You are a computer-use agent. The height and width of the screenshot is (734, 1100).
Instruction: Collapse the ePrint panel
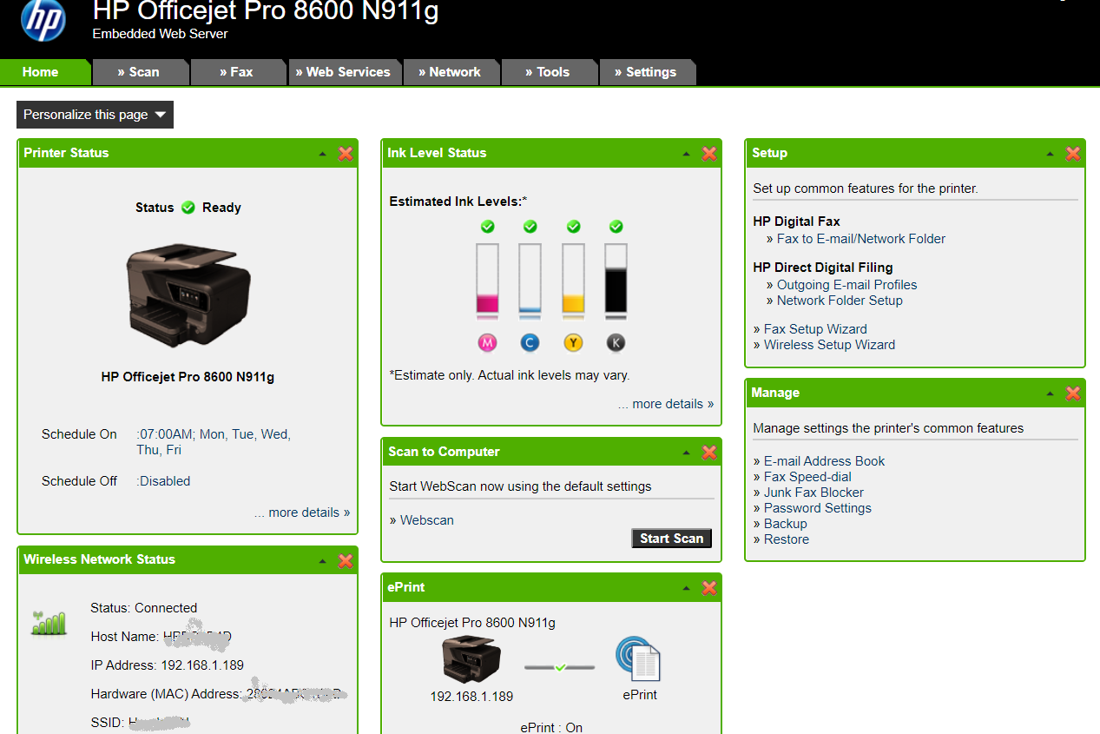click(687, 588)
